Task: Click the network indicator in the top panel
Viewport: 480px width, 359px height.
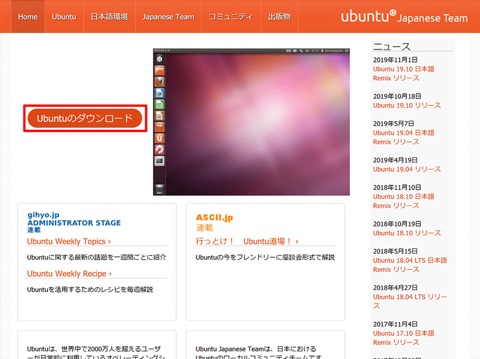Action: [301, 51]
